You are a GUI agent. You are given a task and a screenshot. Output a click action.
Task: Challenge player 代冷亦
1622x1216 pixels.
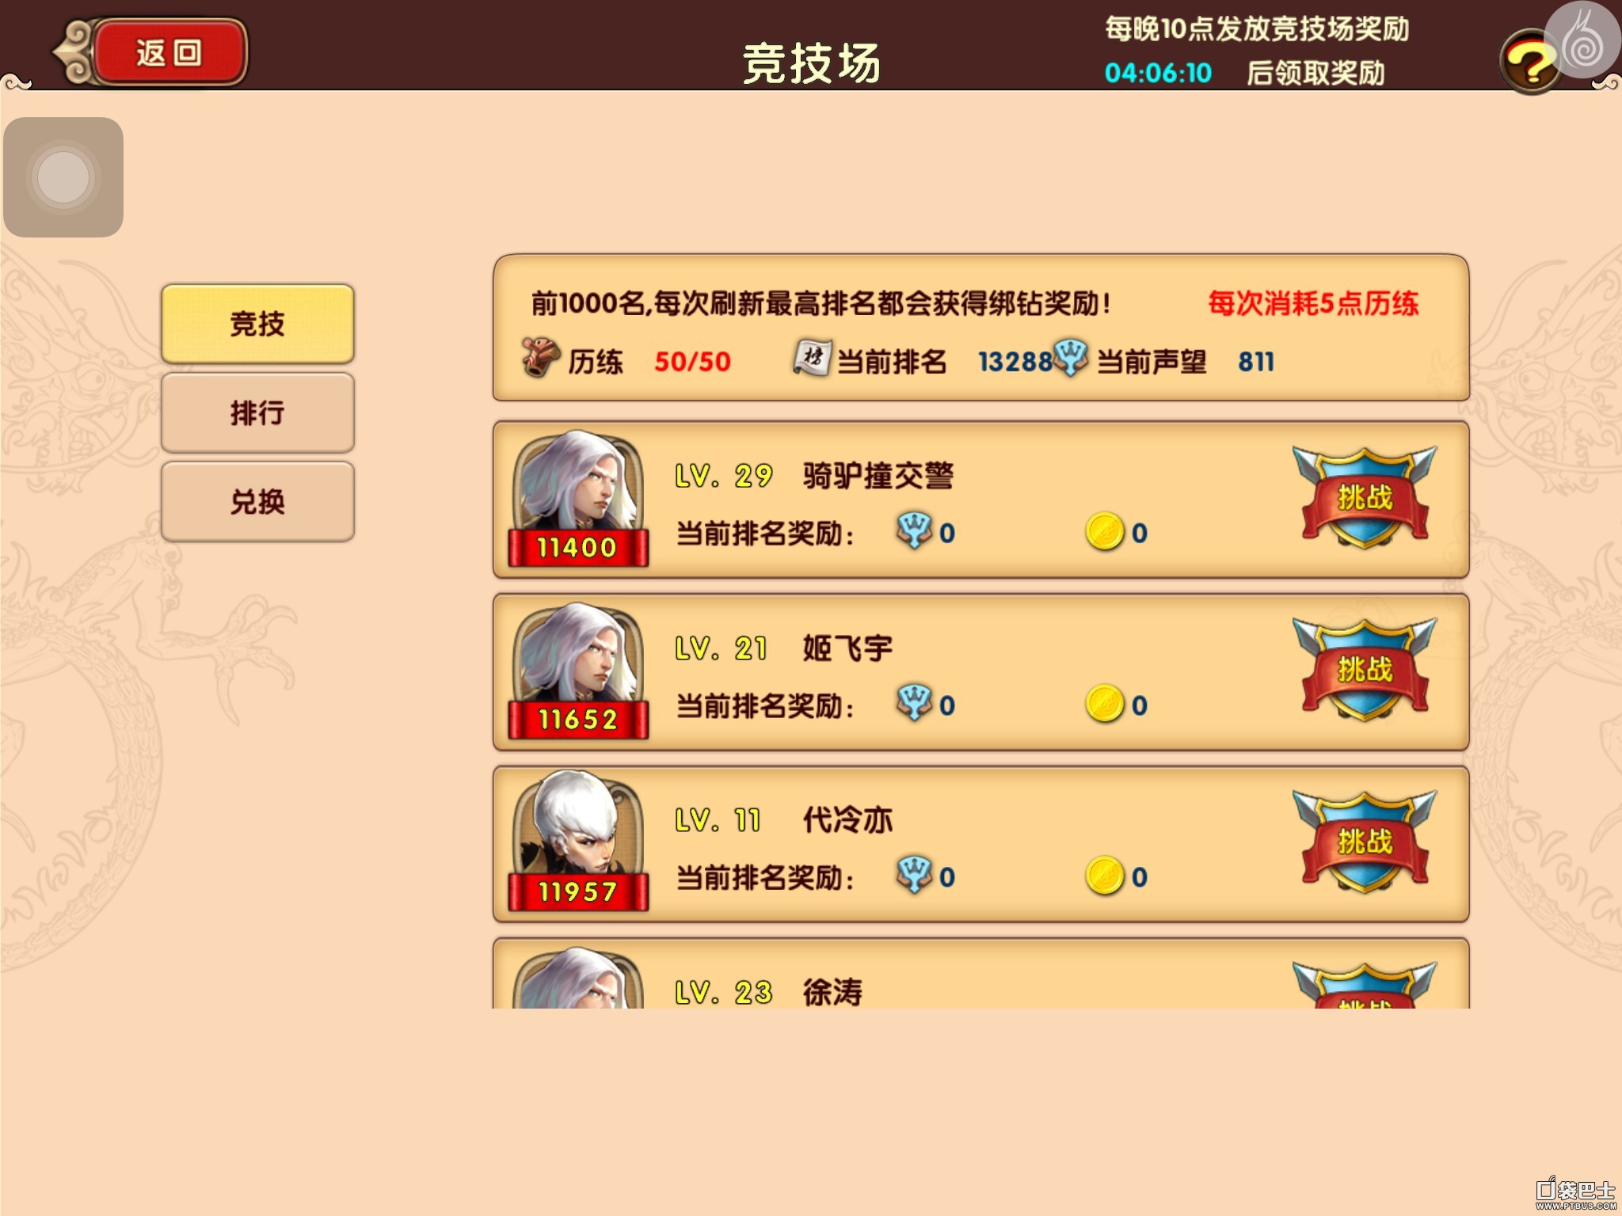[1365, 841]
